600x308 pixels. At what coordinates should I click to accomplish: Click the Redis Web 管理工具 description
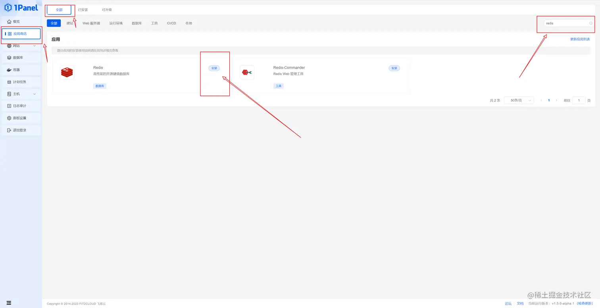288,74
